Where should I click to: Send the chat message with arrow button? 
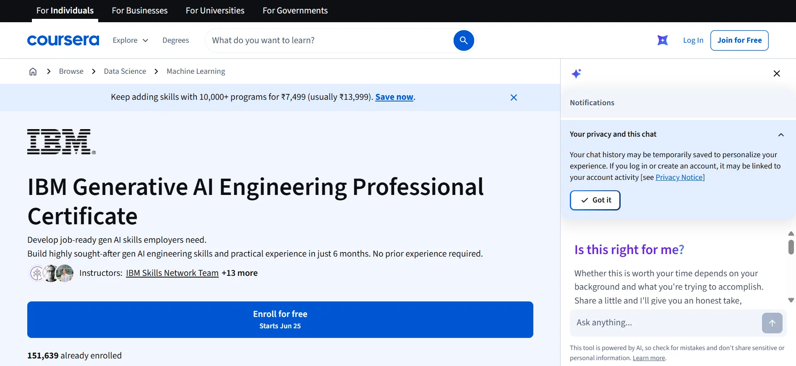[x=772, y=323]
